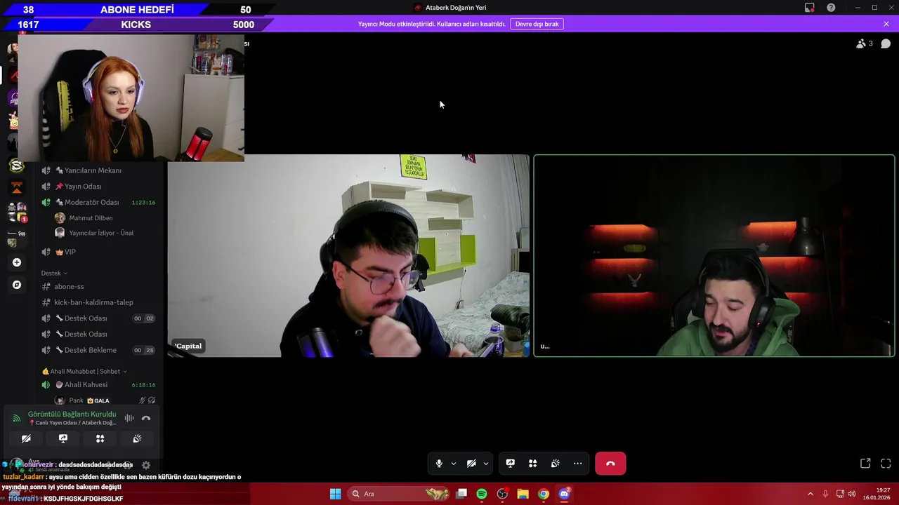This screenshot has width=899, height=505.
Task: Launch activities from the voice status panel
Action: click(100, 438)
